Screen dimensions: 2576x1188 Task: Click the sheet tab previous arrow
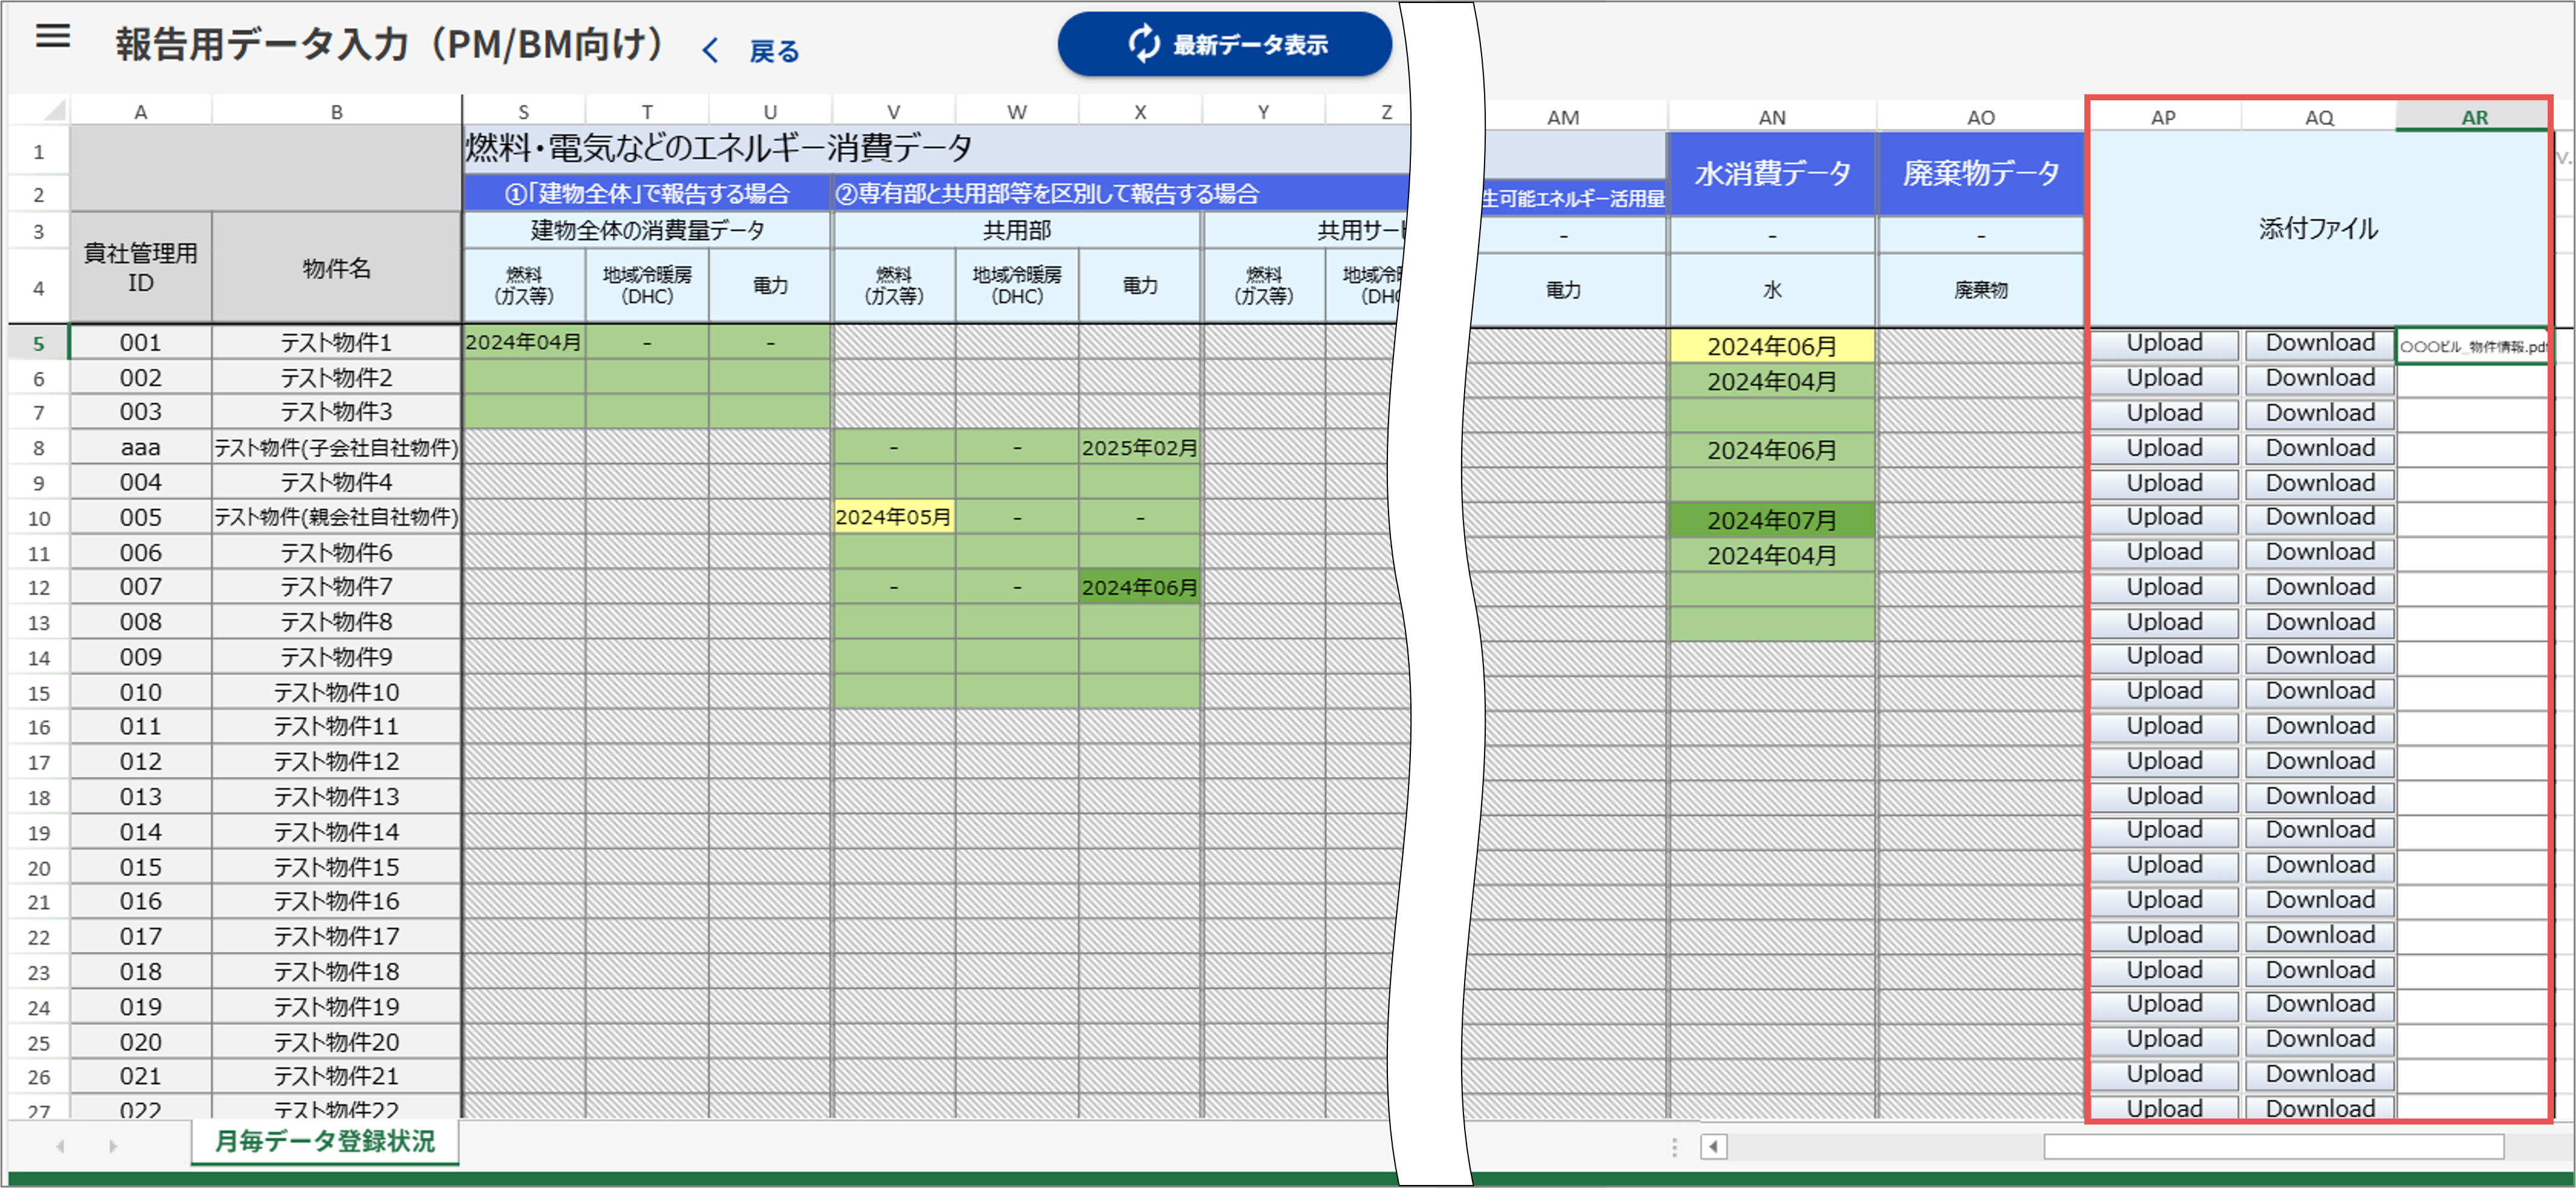(x=61, y=1146)
